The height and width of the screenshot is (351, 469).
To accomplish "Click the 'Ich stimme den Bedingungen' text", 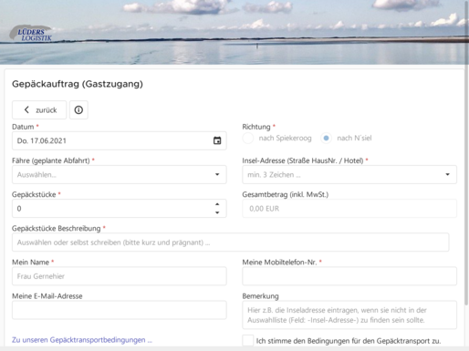I will click(349, 341).
